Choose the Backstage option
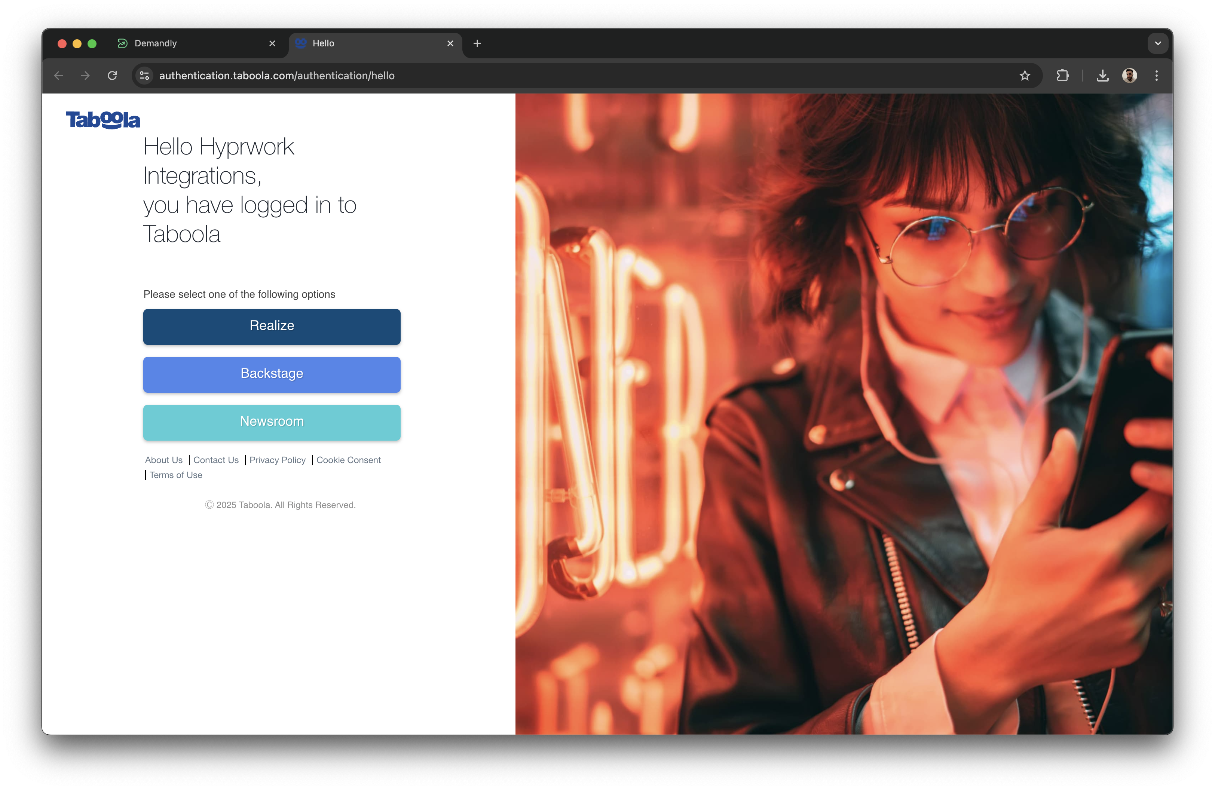This screenshot has height=790, width=1215. click(x=272, y=374)
